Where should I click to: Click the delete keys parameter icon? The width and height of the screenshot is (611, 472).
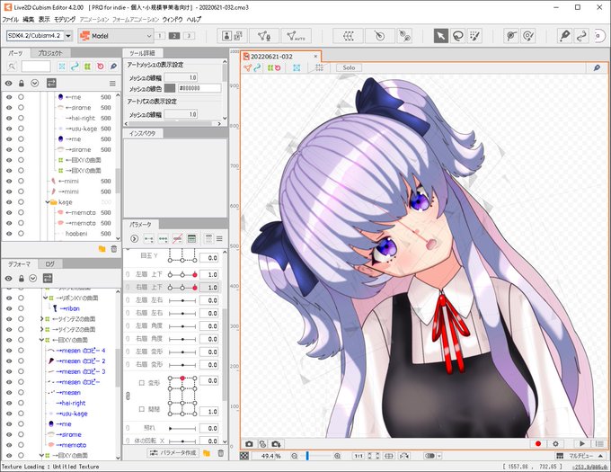pyautogui.click(x=177, y=238)
